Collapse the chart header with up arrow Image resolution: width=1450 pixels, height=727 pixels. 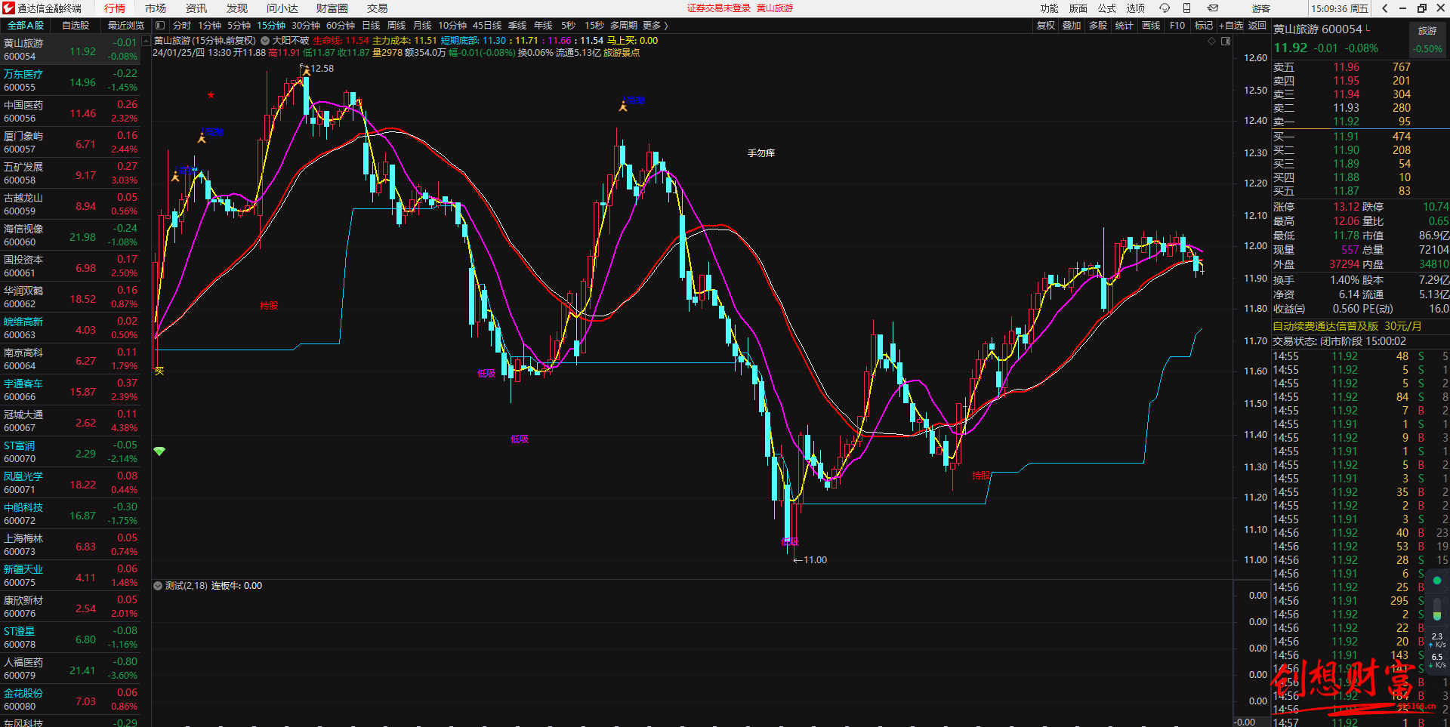pyautogui.click(x=146, y=41)
